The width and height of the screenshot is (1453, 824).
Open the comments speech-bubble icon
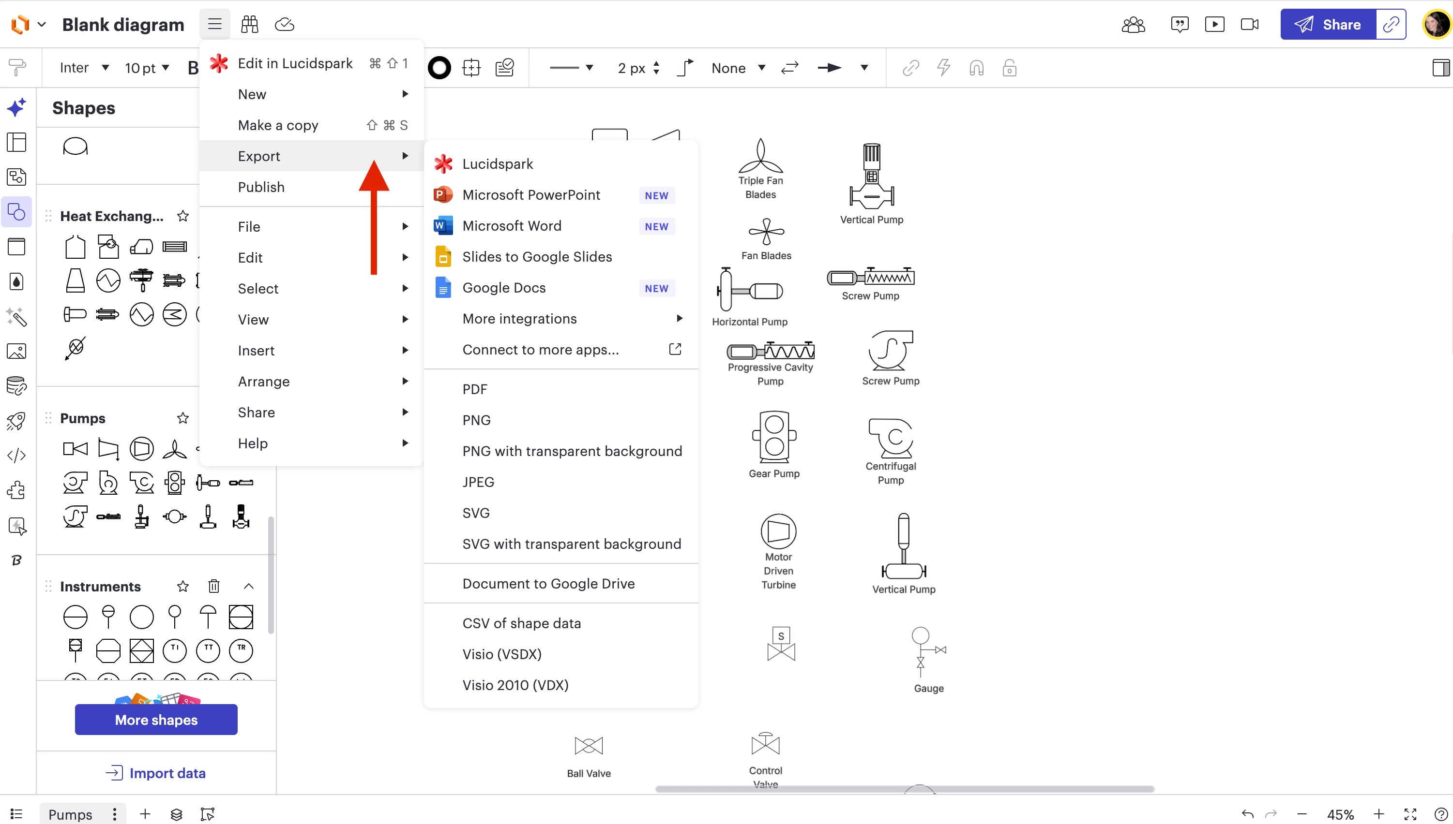tap(1180, 24)
